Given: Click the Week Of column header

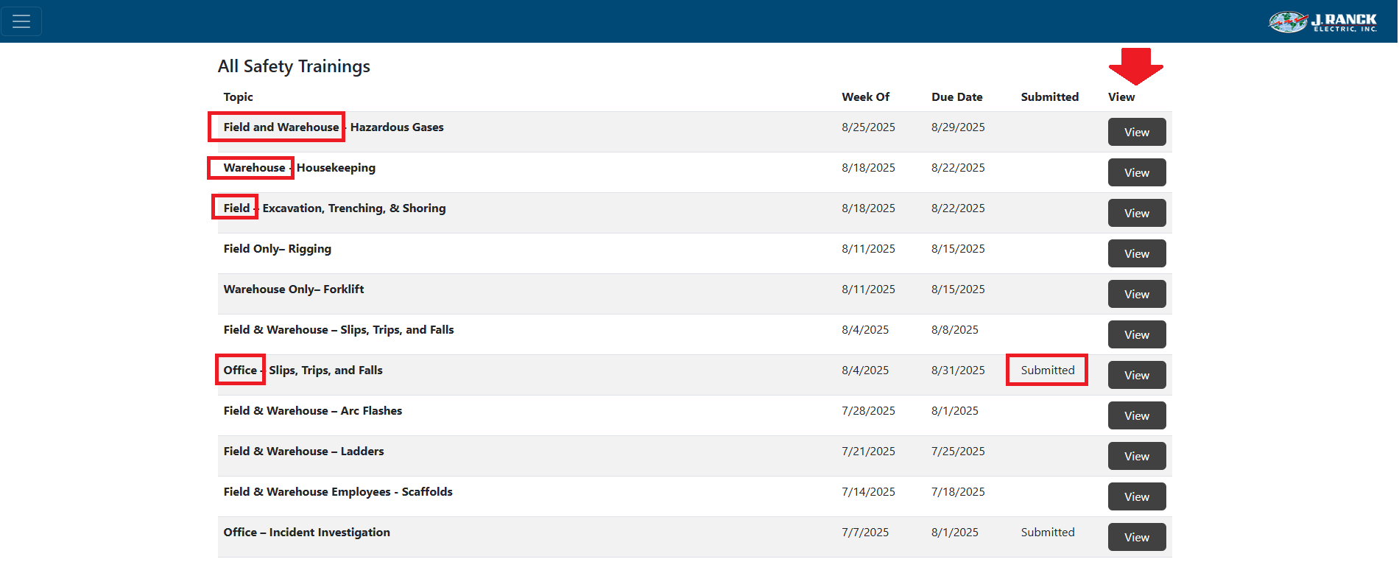Looking at the screenshot, I should click(865, 97).
